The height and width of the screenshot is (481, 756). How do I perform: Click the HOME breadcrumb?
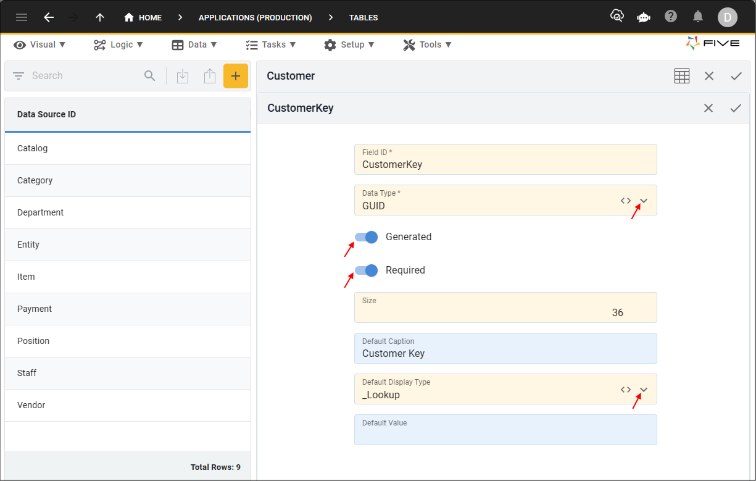click(x=143, y=17)
